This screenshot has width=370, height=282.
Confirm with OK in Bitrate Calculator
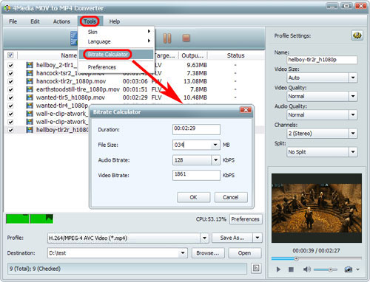(x=194, y=197)
